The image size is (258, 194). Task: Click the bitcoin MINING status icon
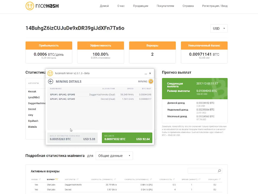(x=151, y=81)
